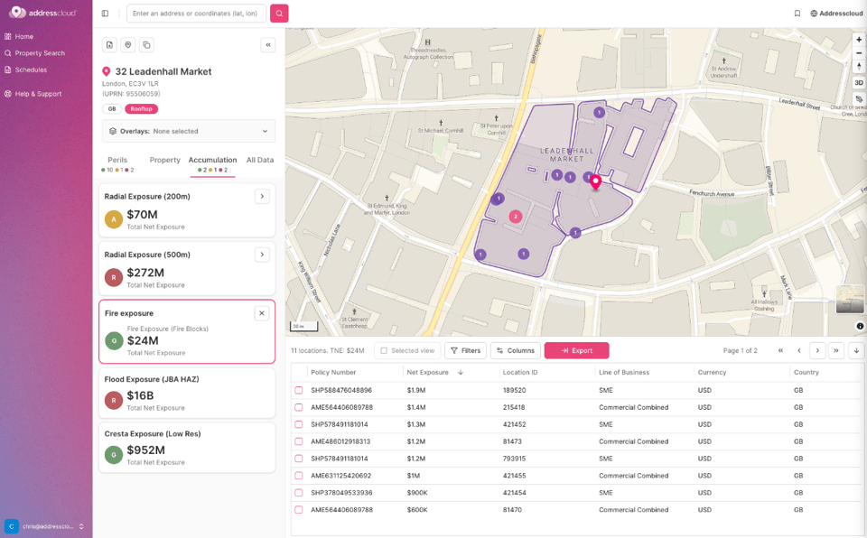The image size is (867, 538).
Task: Zoom in on the map
Action: click(859, 40)
